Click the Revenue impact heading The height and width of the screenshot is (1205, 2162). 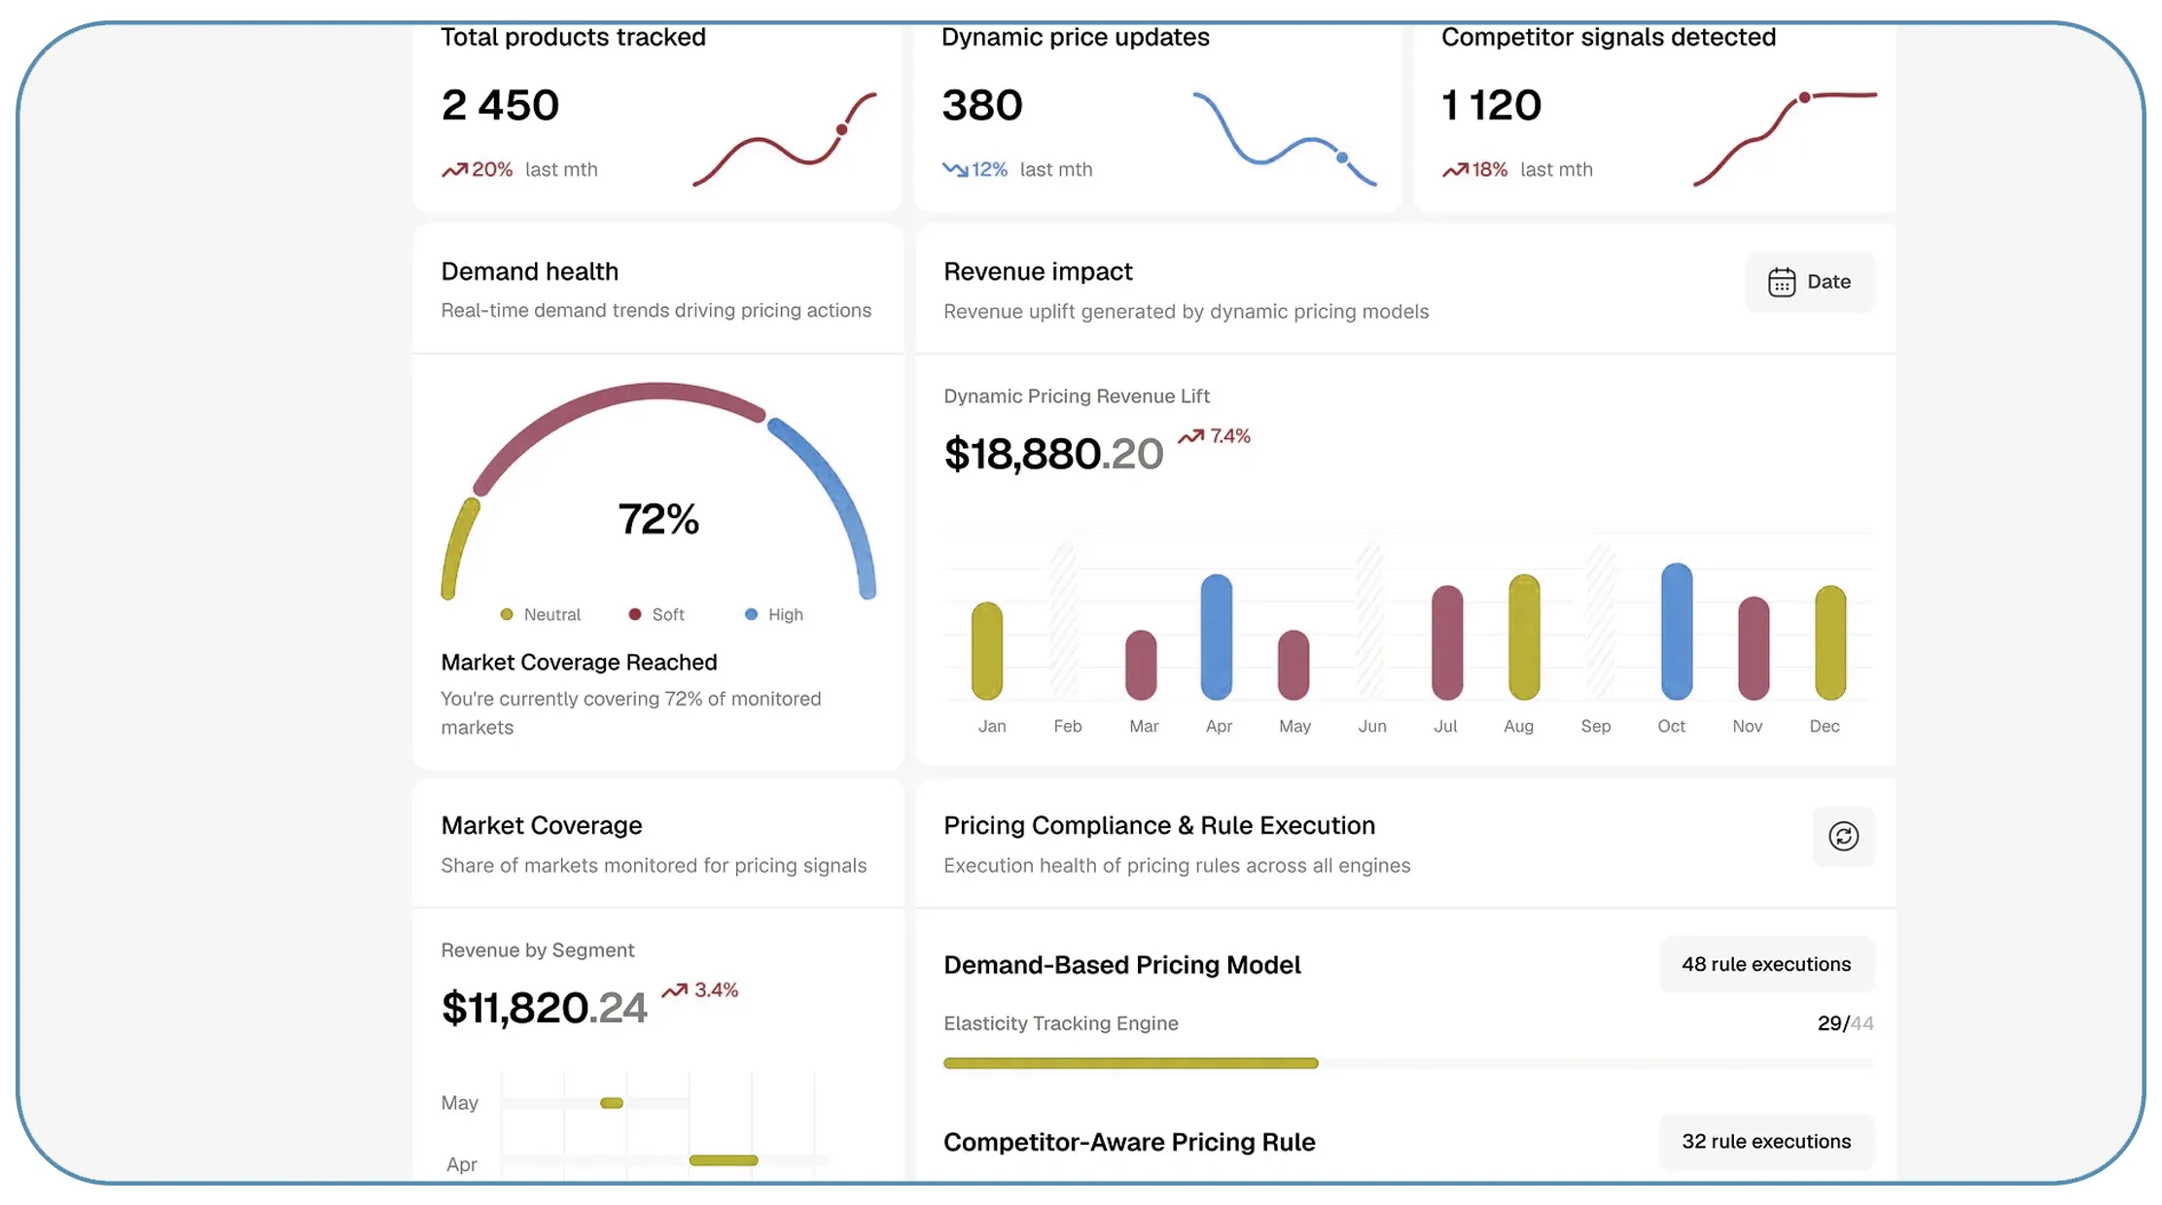tap(1038, 271)
